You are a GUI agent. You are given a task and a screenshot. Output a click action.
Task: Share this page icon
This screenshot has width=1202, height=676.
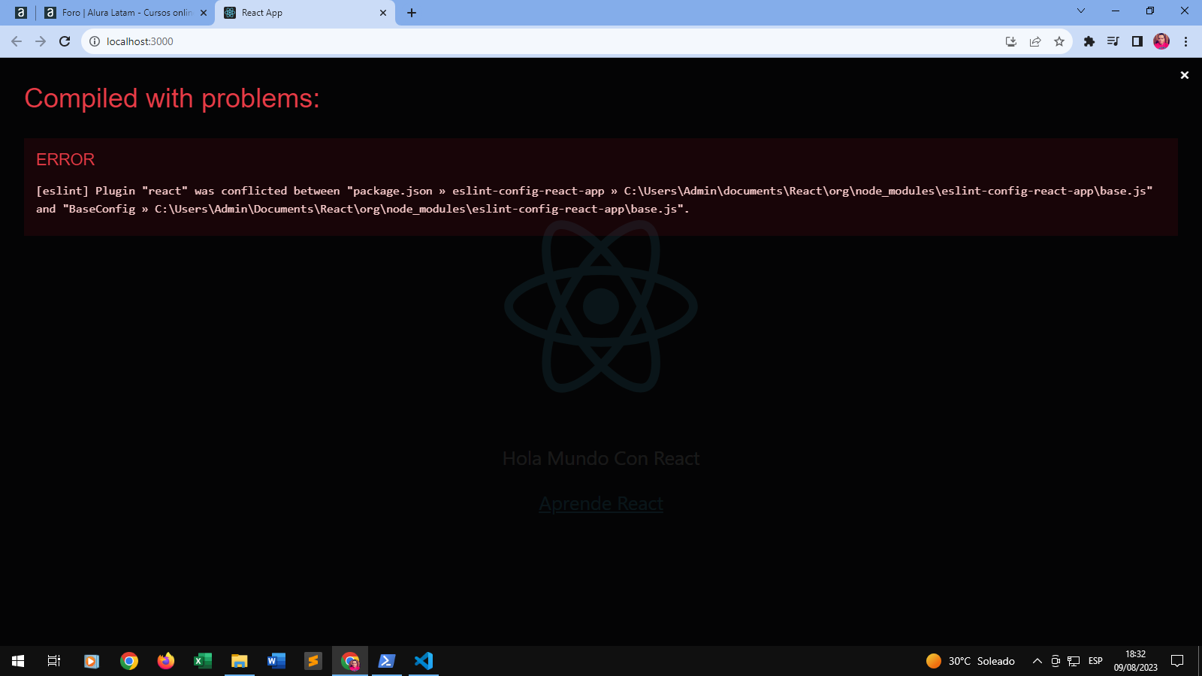pyautogui.click(x=1035, y=41)
